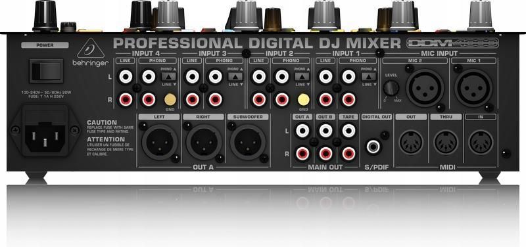
Task: Select the SUBWOOFER XLR output connector
Action: (248, 142)
